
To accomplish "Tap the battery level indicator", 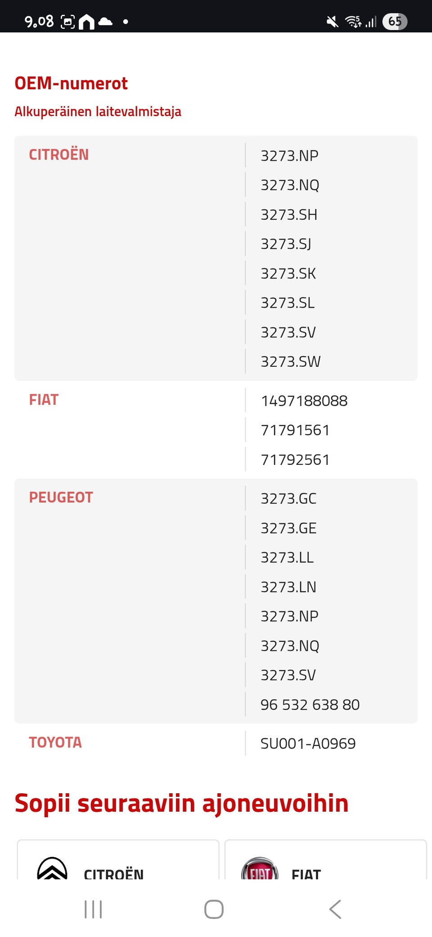I will coord(395,21).
